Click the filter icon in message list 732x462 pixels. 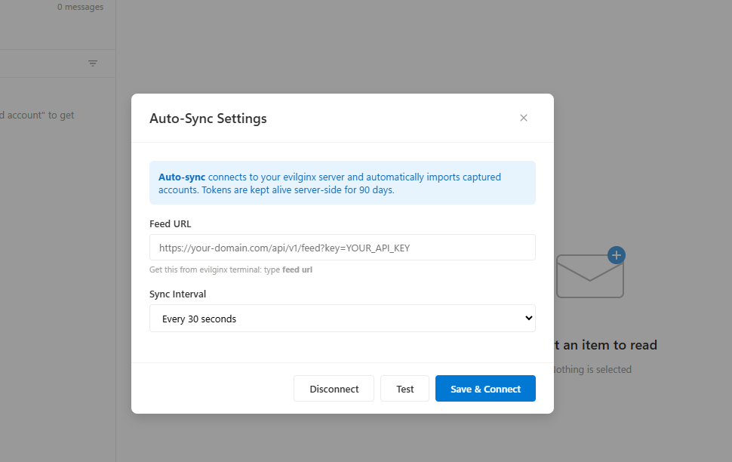(x=93, y=63)
